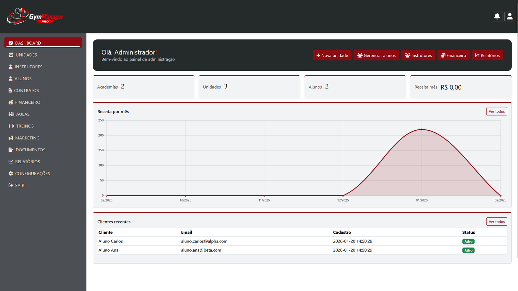Select the Sair logout icon

point(11,185)
